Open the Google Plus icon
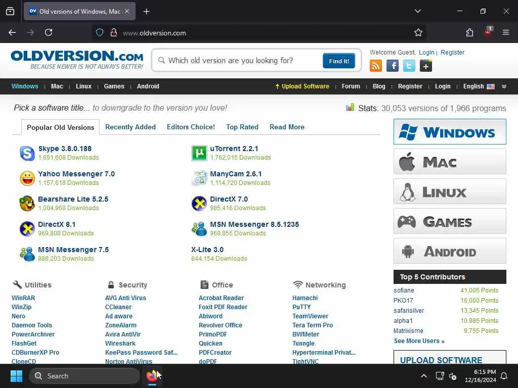The image size is (518, 388). (426, 66)
